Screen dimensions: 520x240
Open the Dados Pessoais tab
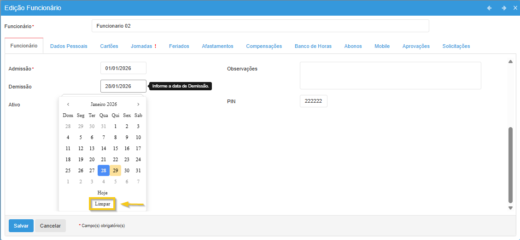pos(69,46)
